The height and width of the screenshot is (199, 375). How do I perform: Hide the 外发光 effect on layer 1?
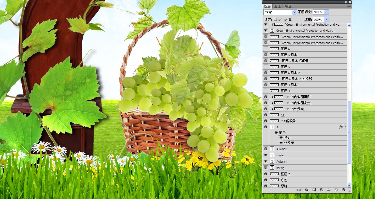tap(281, 143)
